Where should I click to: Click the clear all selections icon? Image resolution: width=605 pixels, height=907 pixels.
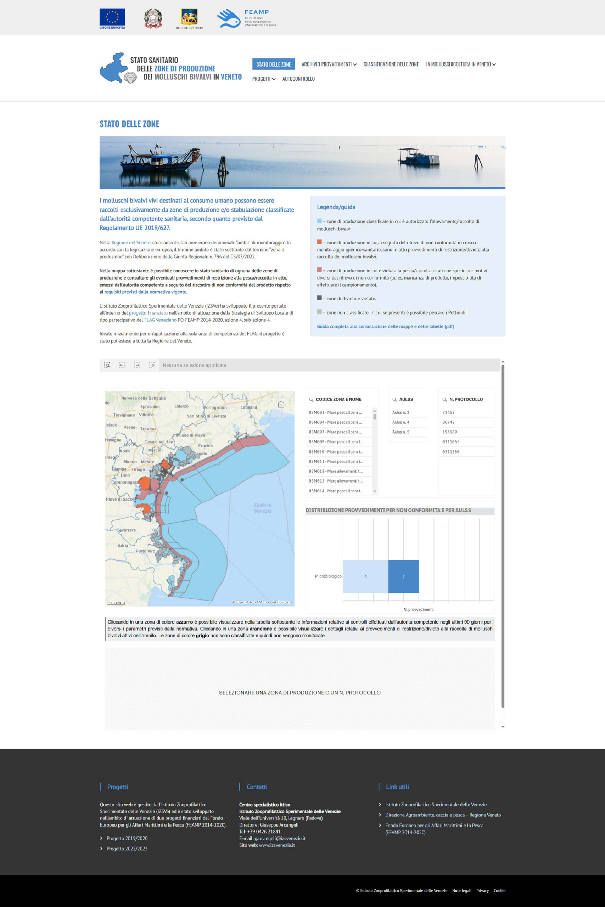pos(152,365)
